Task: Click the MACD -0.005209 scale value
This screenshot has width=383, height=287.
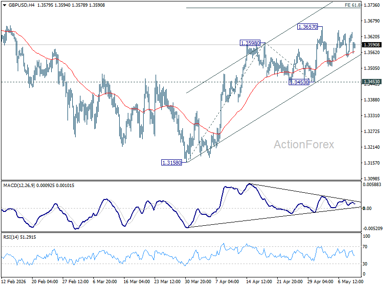Action: point(372,229)
